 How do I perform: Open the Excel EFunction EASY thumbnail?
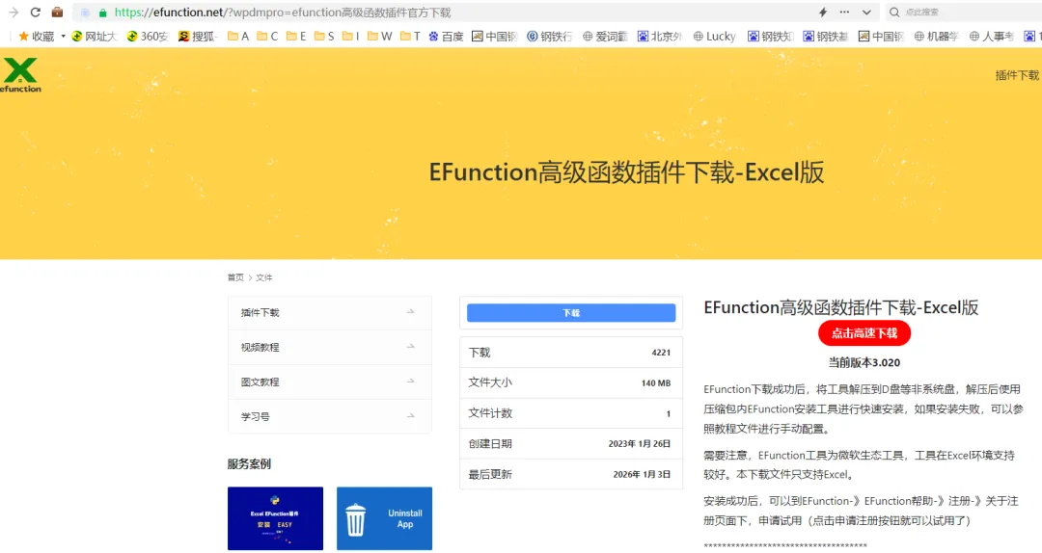pyautogui.click(x=275, y=518)
